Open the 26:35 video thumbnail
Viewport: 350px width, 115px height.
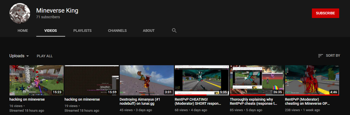click(x=257, y=80)
